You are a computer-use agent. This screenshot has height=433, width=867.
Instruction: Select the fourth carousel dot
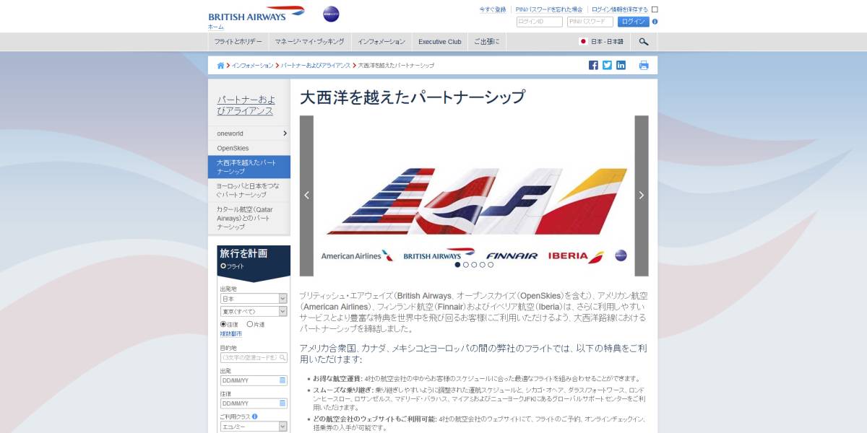coord(483,265)
